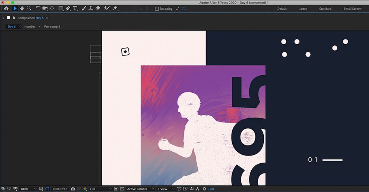Open the 100% magnification ratio dropdown
369x192 pixels.
(28, 189)
